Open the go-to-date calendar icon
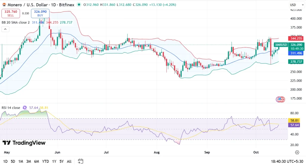Viewport: 306px width, 166px height. (80, 161)
